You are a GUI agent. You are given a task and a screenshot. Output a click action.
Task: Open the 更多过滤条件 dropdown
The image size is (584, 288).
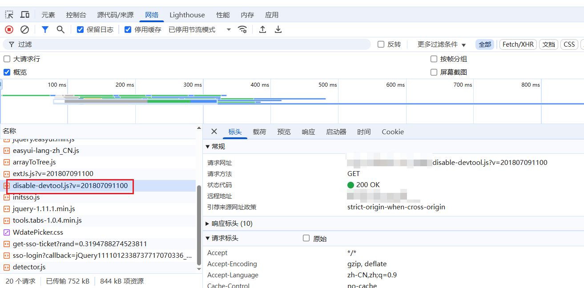coord(441,44)
